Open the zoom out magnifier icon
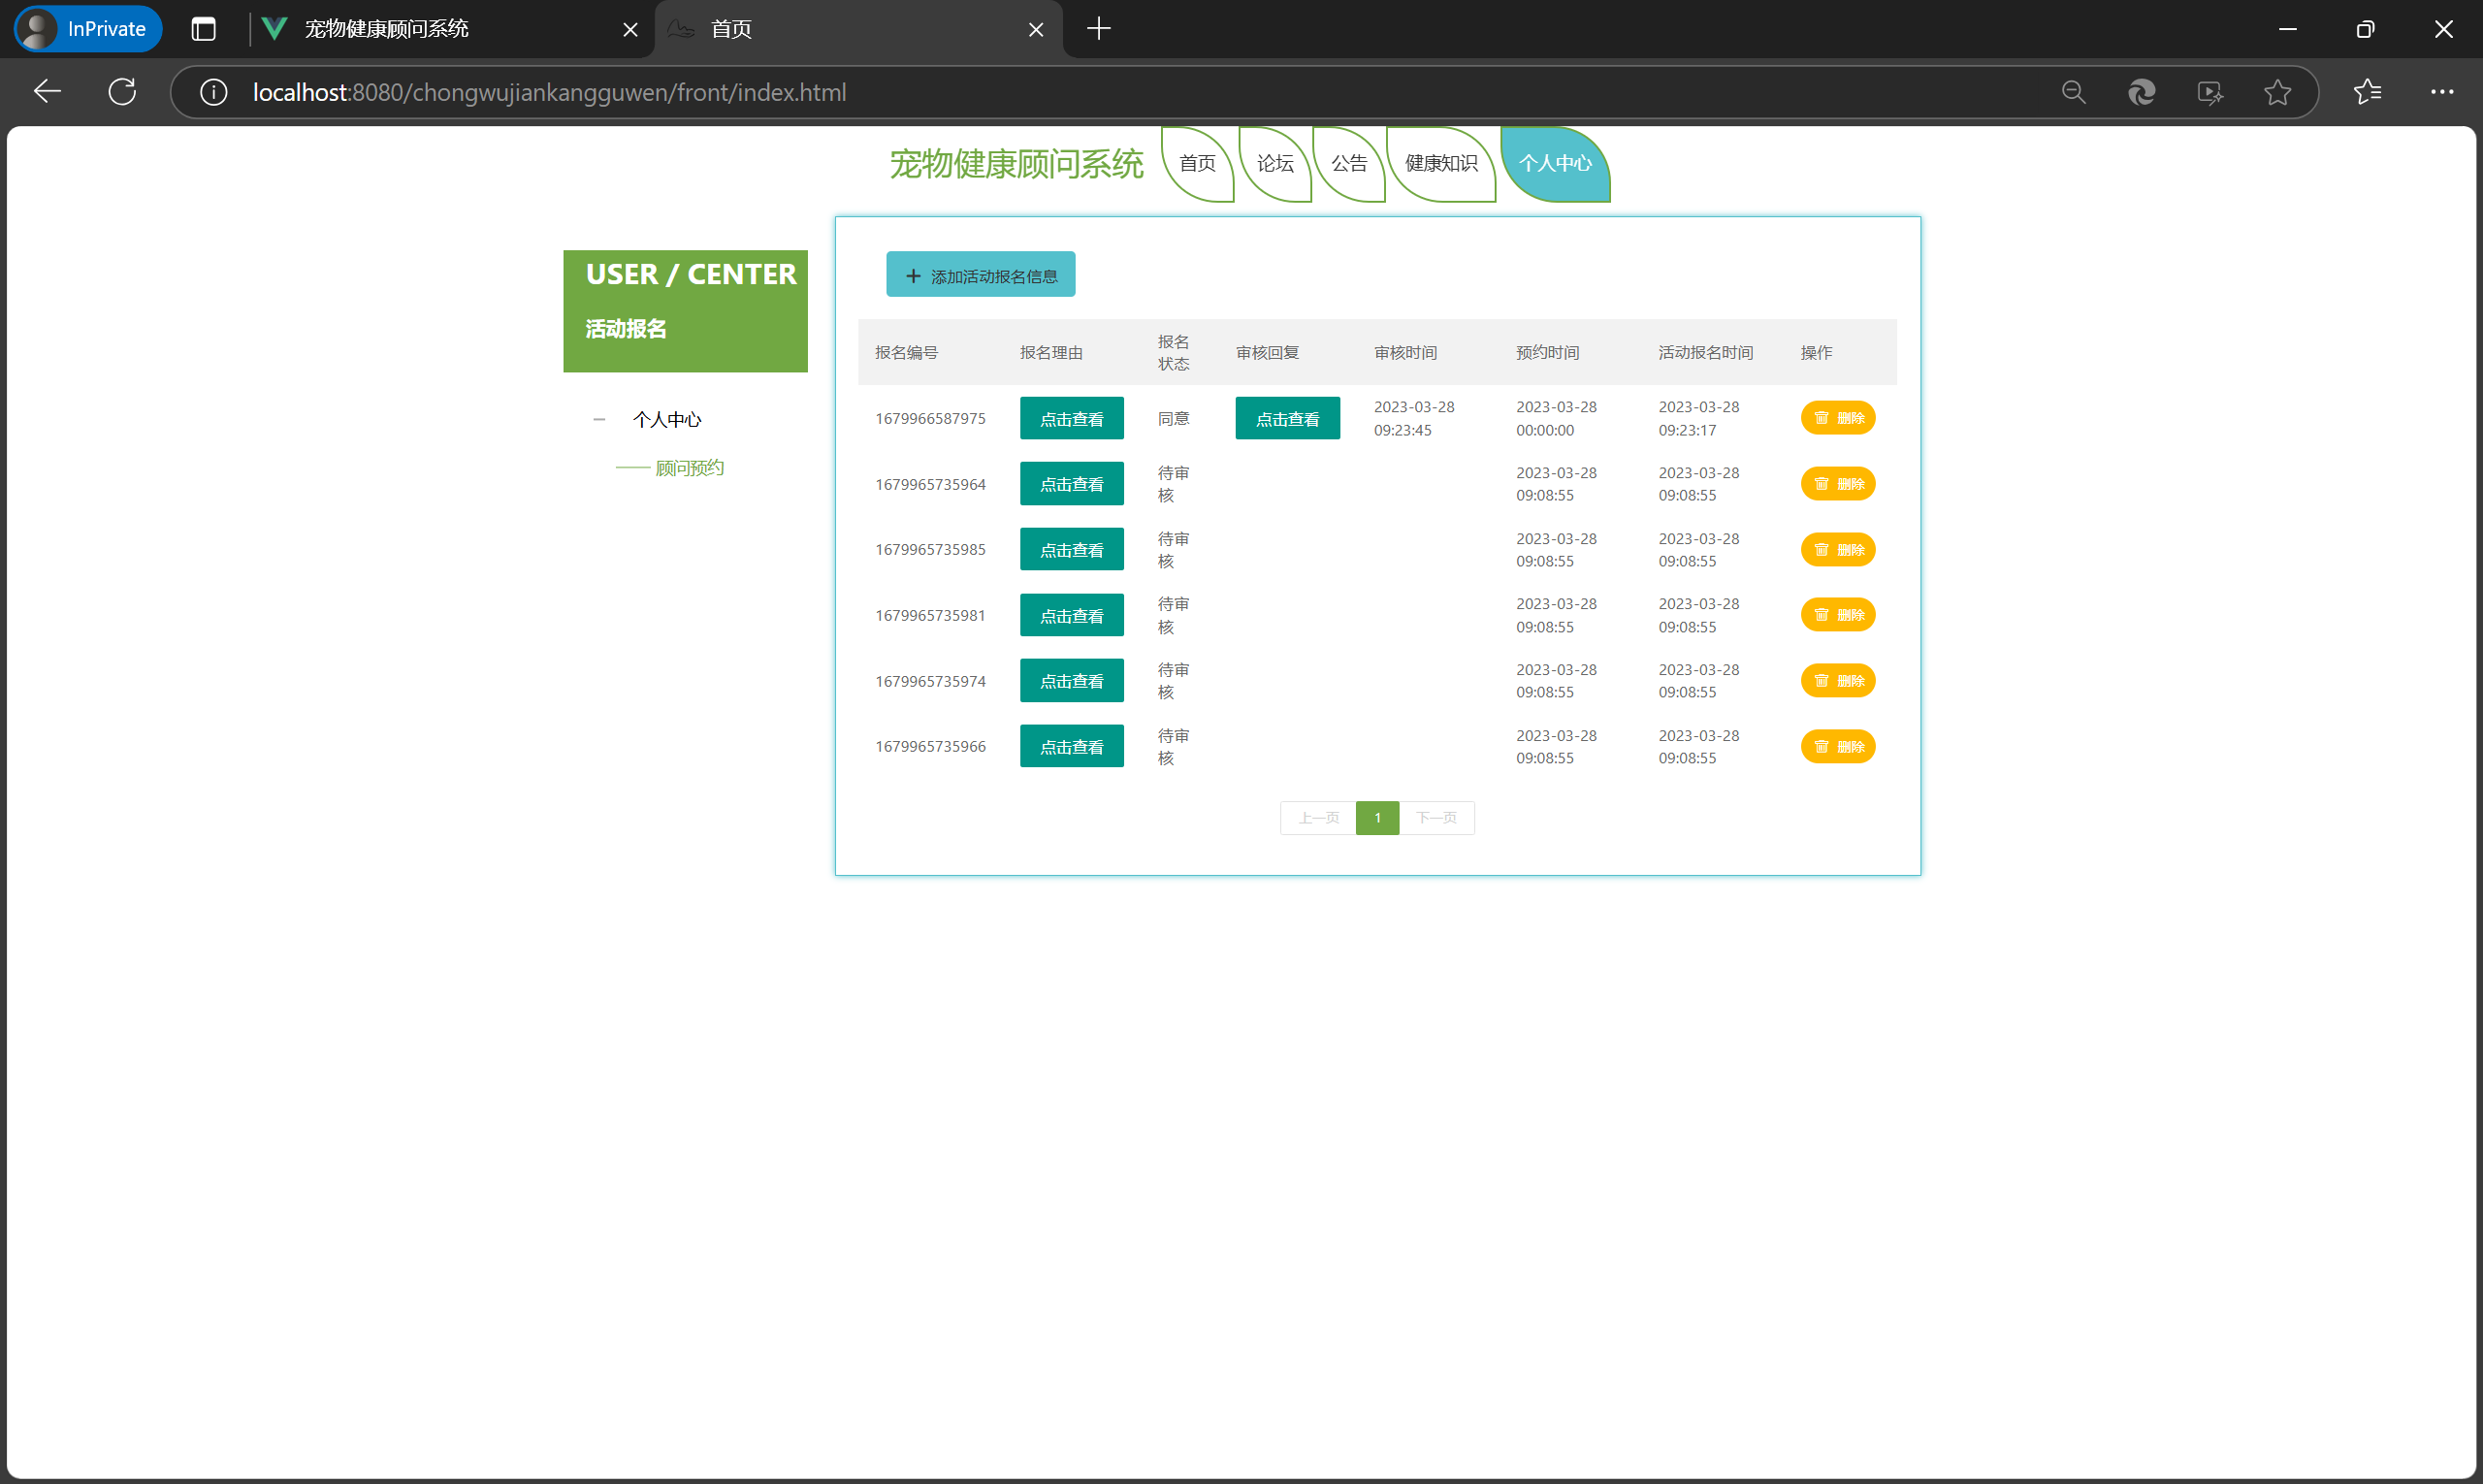Screen dimensions: 2483x1484 2073,92
